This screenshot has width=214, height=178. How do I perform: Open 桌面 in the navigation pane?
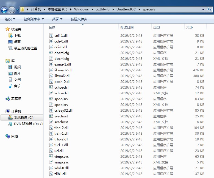(17, 42)
